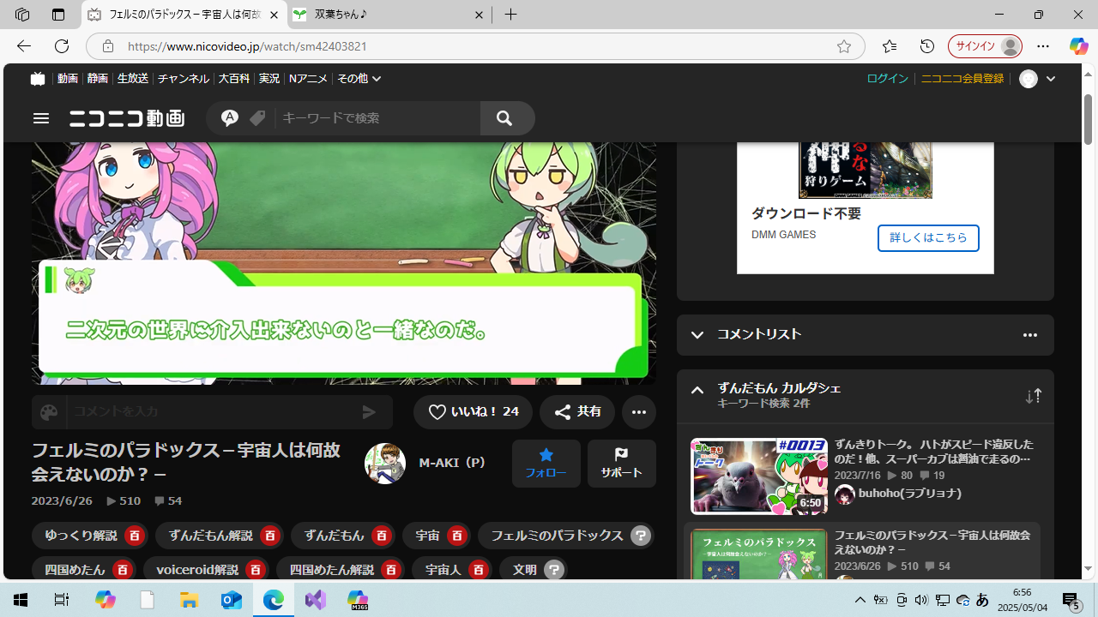Open ずんきりトーク video thumbnail
Screen dimensions: 1098x617
coord(758,476)
